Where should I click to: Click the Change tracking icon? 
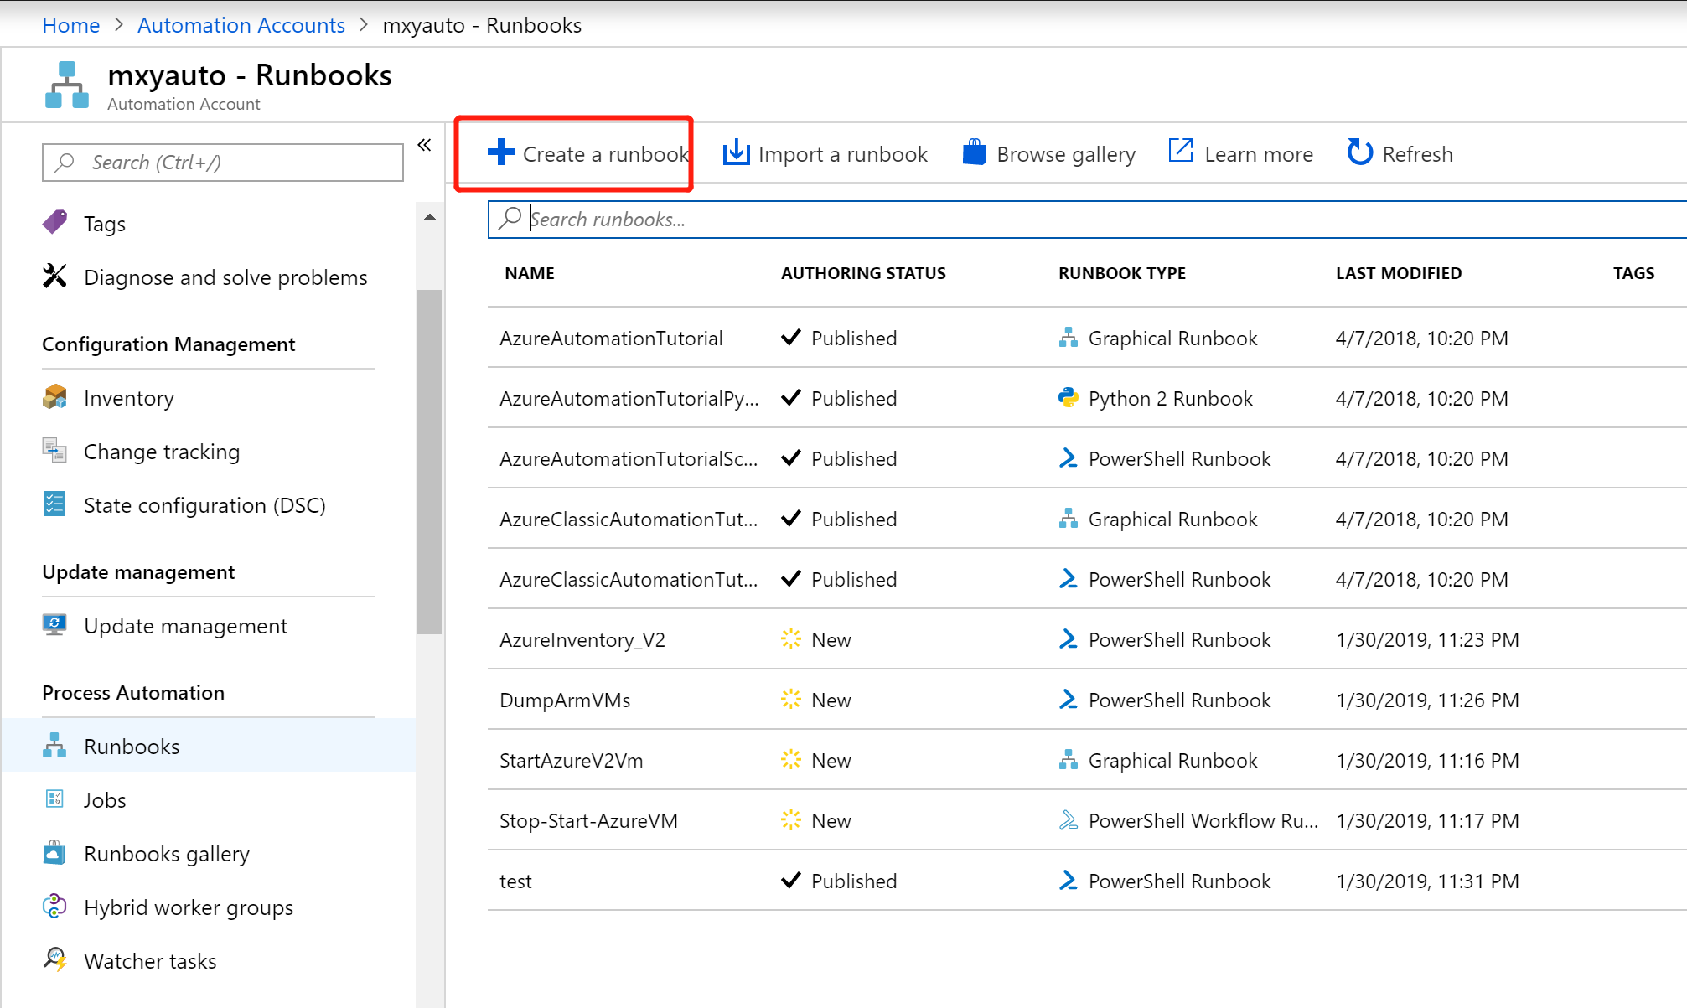(54, 451)
